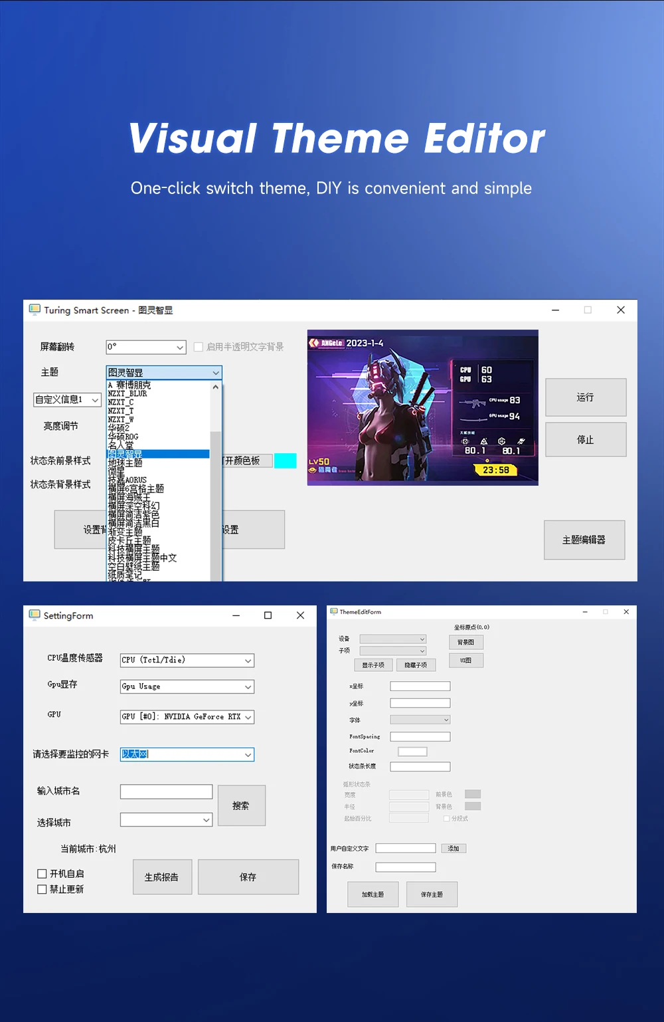
Task: Focus the y坐标 input field
Action: (420, 703)
